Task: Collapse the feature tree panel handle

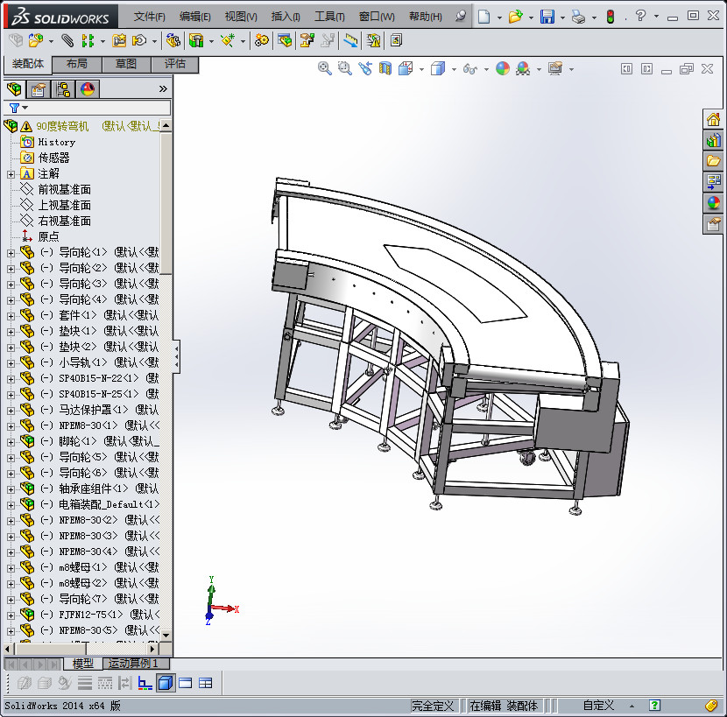Action: click(x=176, y=356)
